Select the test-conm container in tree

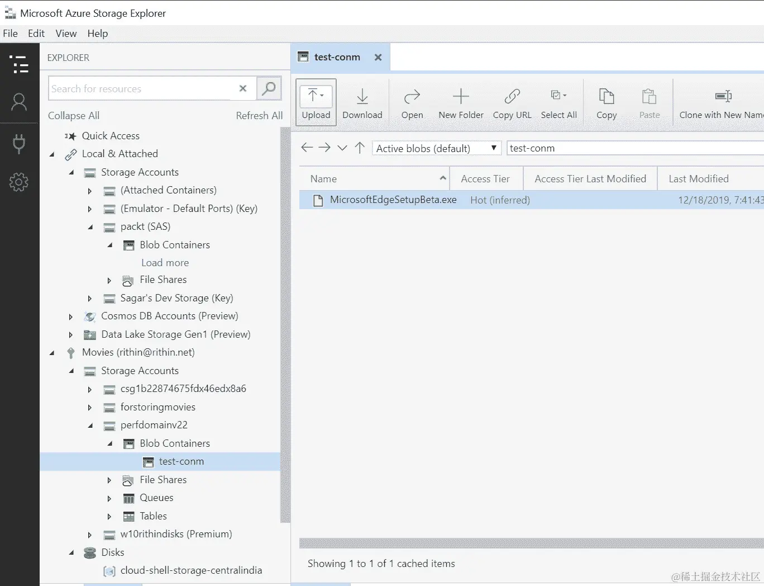160,461
